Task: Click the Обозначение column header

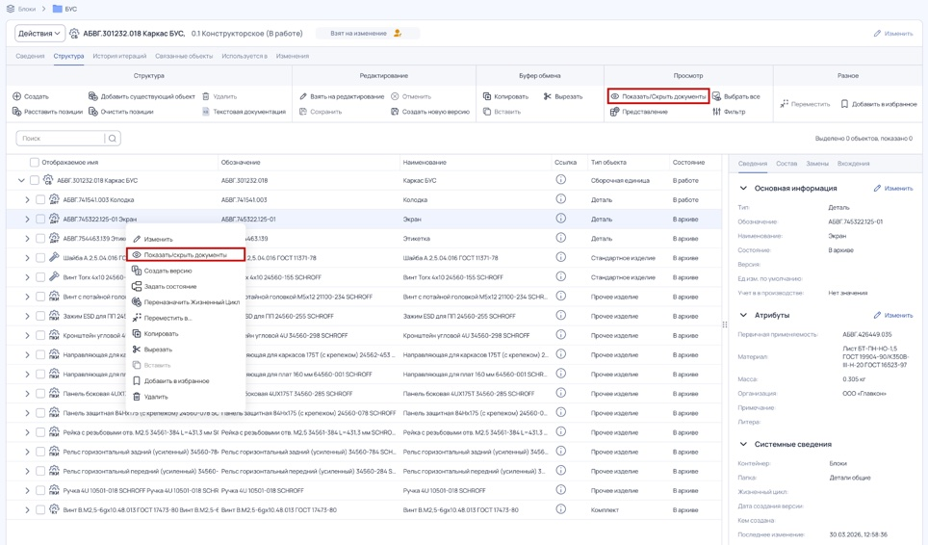Action: point(241,162)
